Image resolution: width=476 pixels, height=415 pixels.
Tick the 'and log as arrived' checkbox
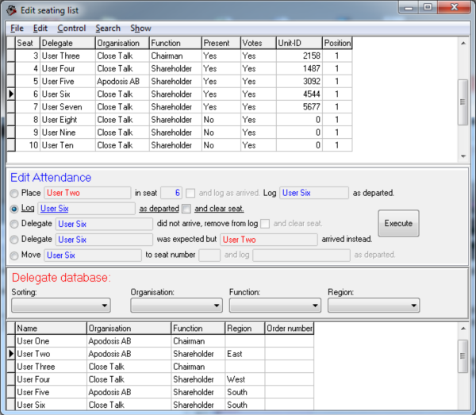coord(190,193)
